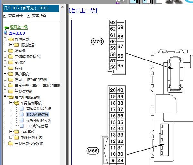Click the document icon of 有智能钥匙系统

22,108
